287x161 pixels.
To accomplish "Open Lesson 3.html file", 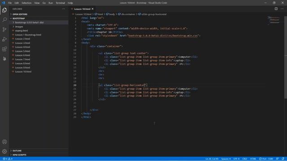I will (39, 43).
